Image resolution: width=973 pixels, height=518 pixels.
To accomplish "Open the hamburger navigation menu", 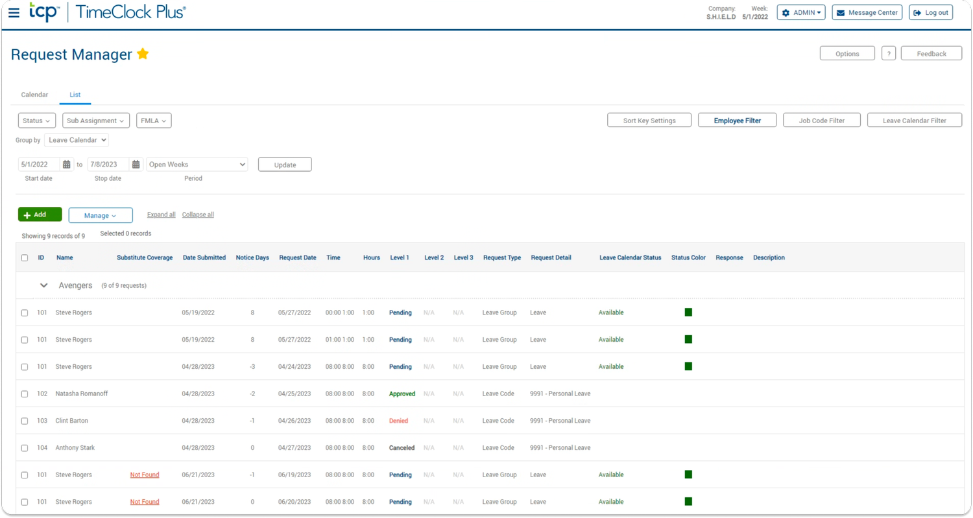I will 14,12.
